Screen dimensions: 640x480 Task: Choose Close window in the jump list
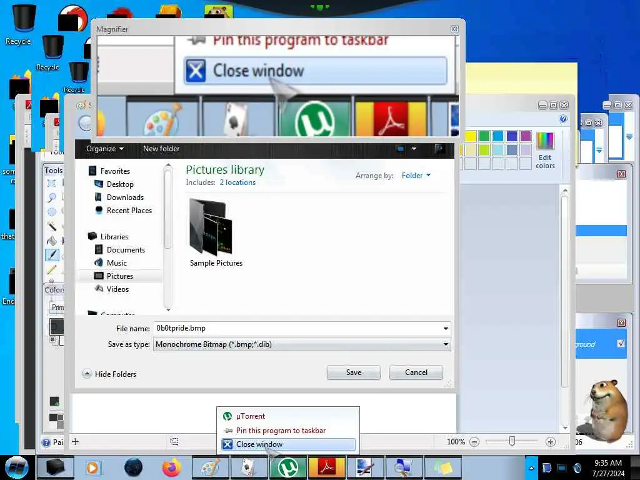point(288,444)
